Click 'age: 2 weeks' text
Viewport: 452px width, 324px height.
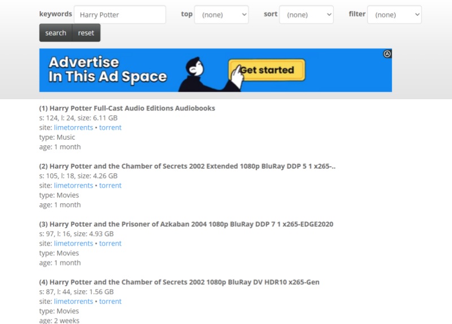[x=59, y=320]
